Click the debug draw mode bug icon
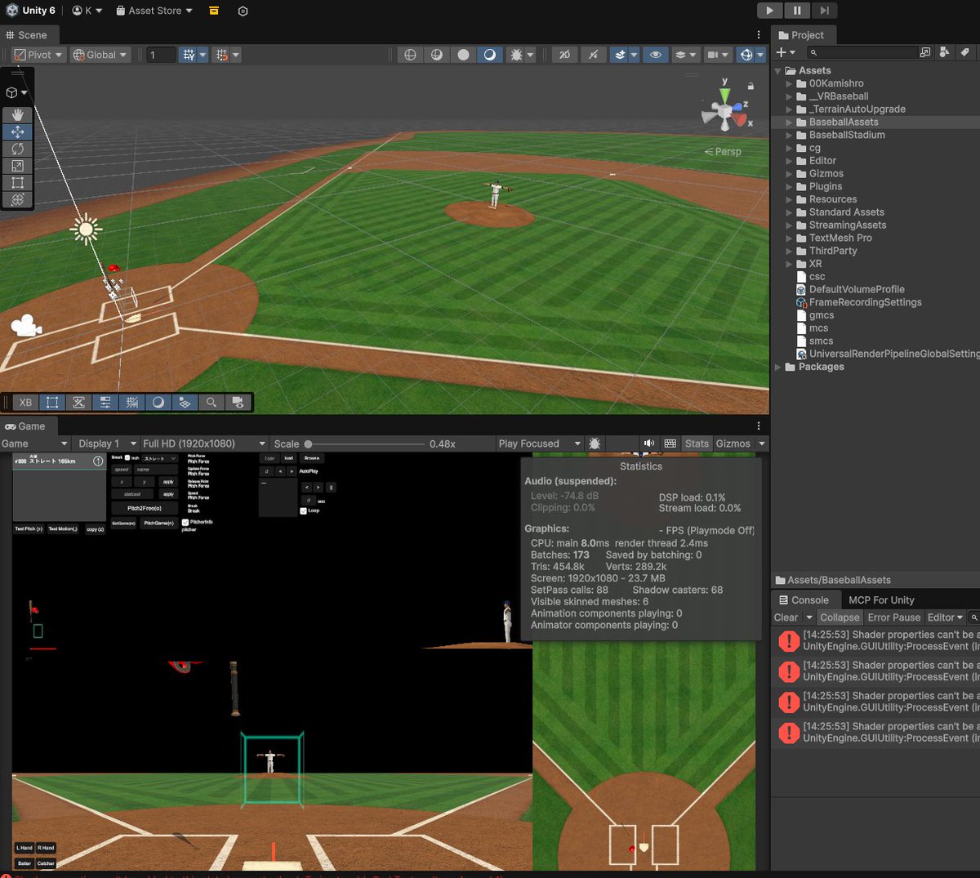Image resolution: width=980 pixels, height=878 pixels. 516,55
